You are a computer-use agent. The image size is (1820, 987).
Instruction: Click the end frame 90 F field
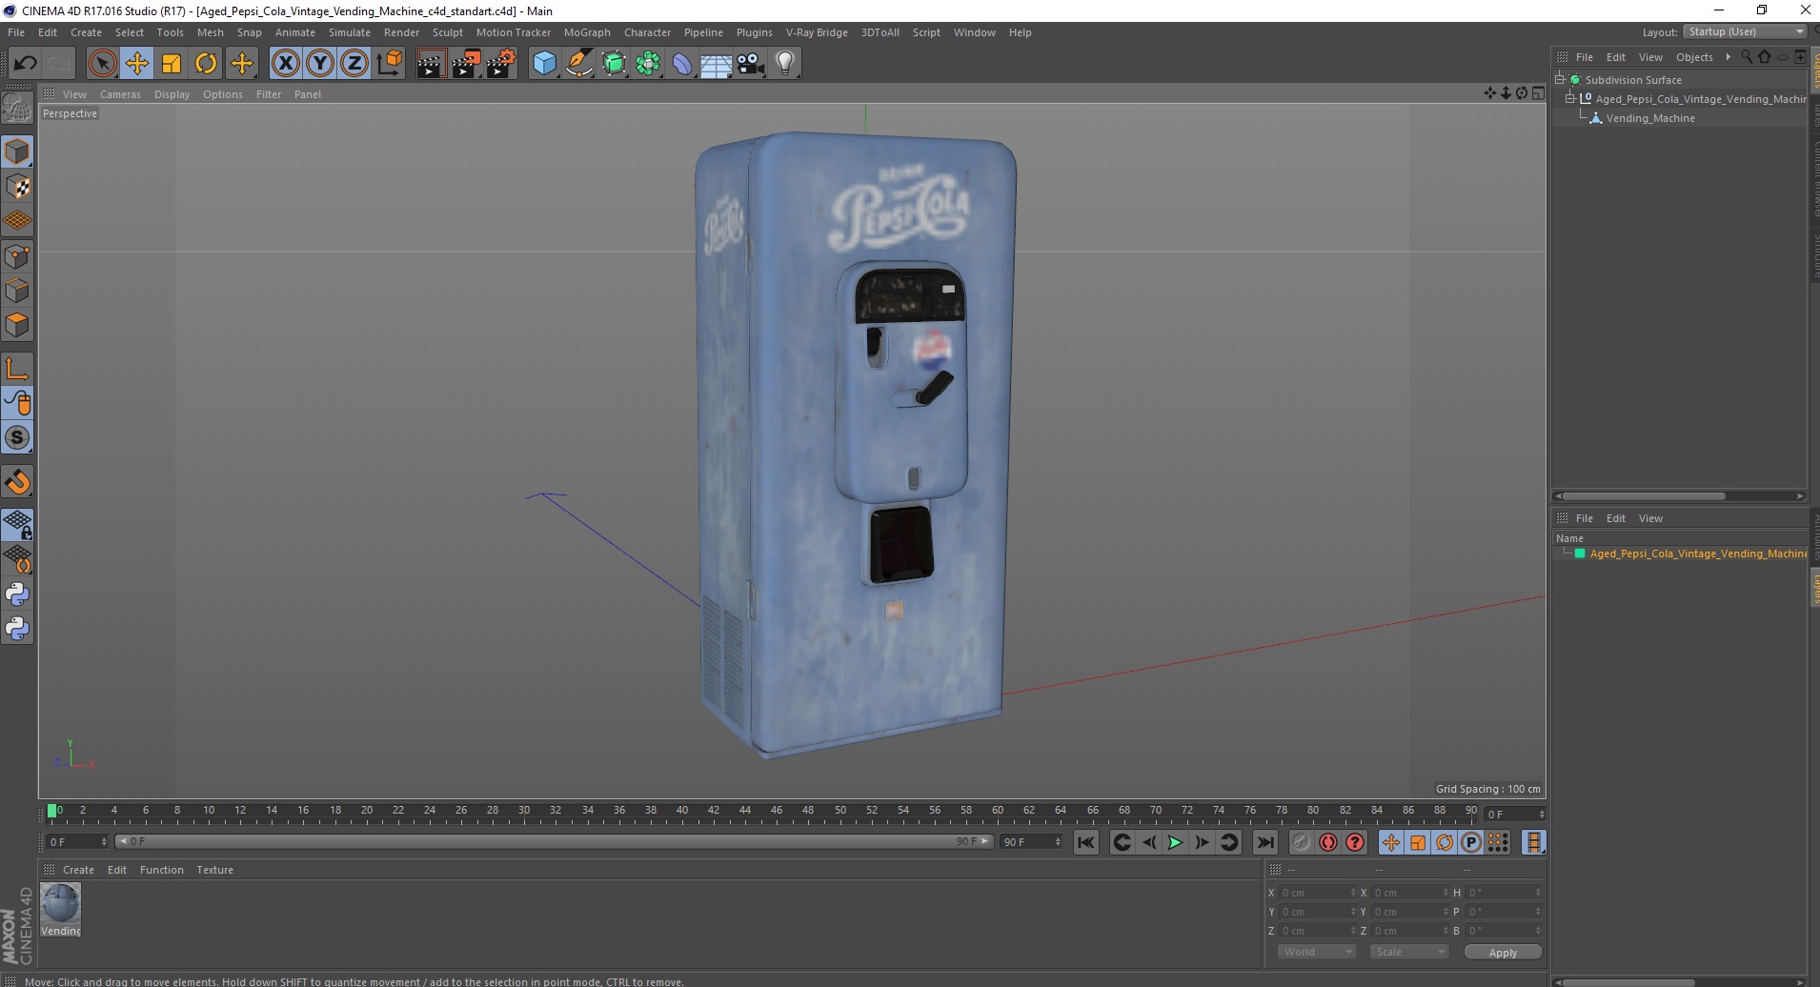(x=1029, y=842)
